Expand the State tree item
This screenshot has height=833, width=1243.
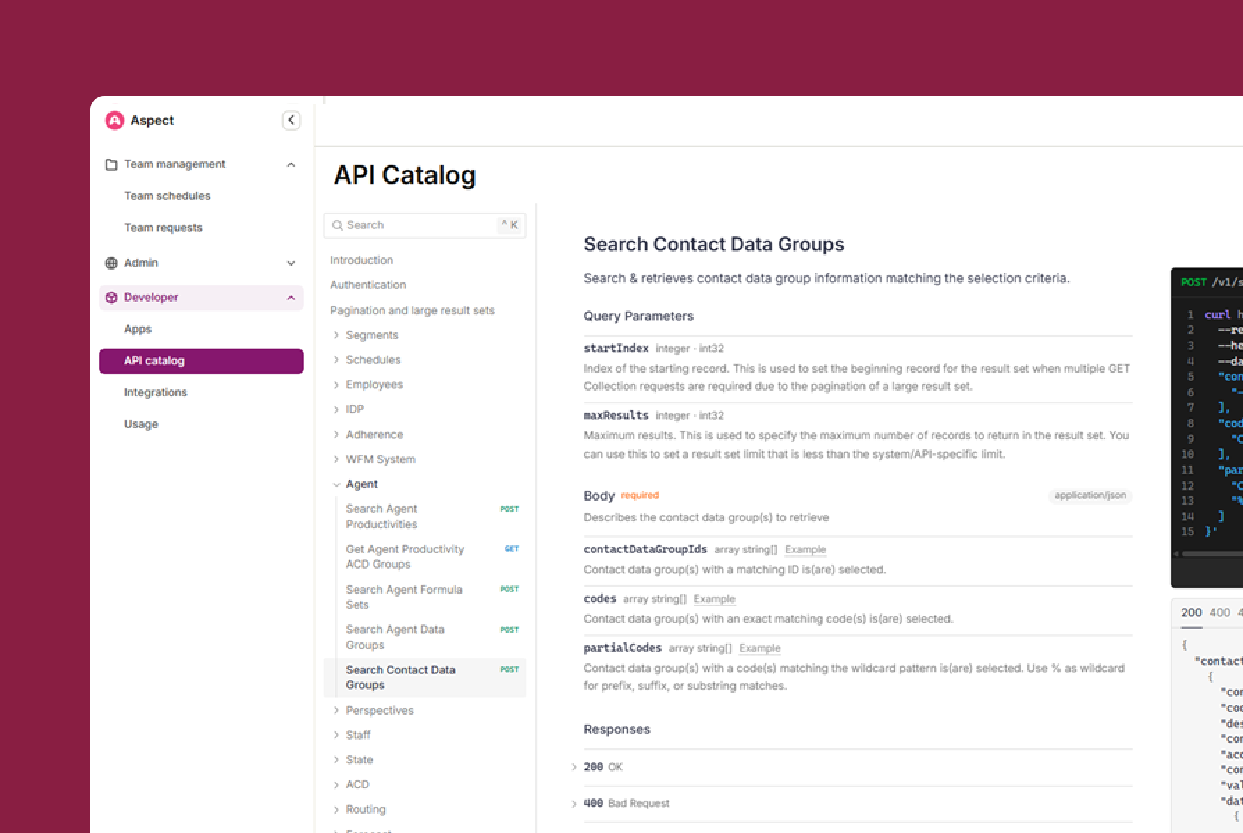coord(336,759)
